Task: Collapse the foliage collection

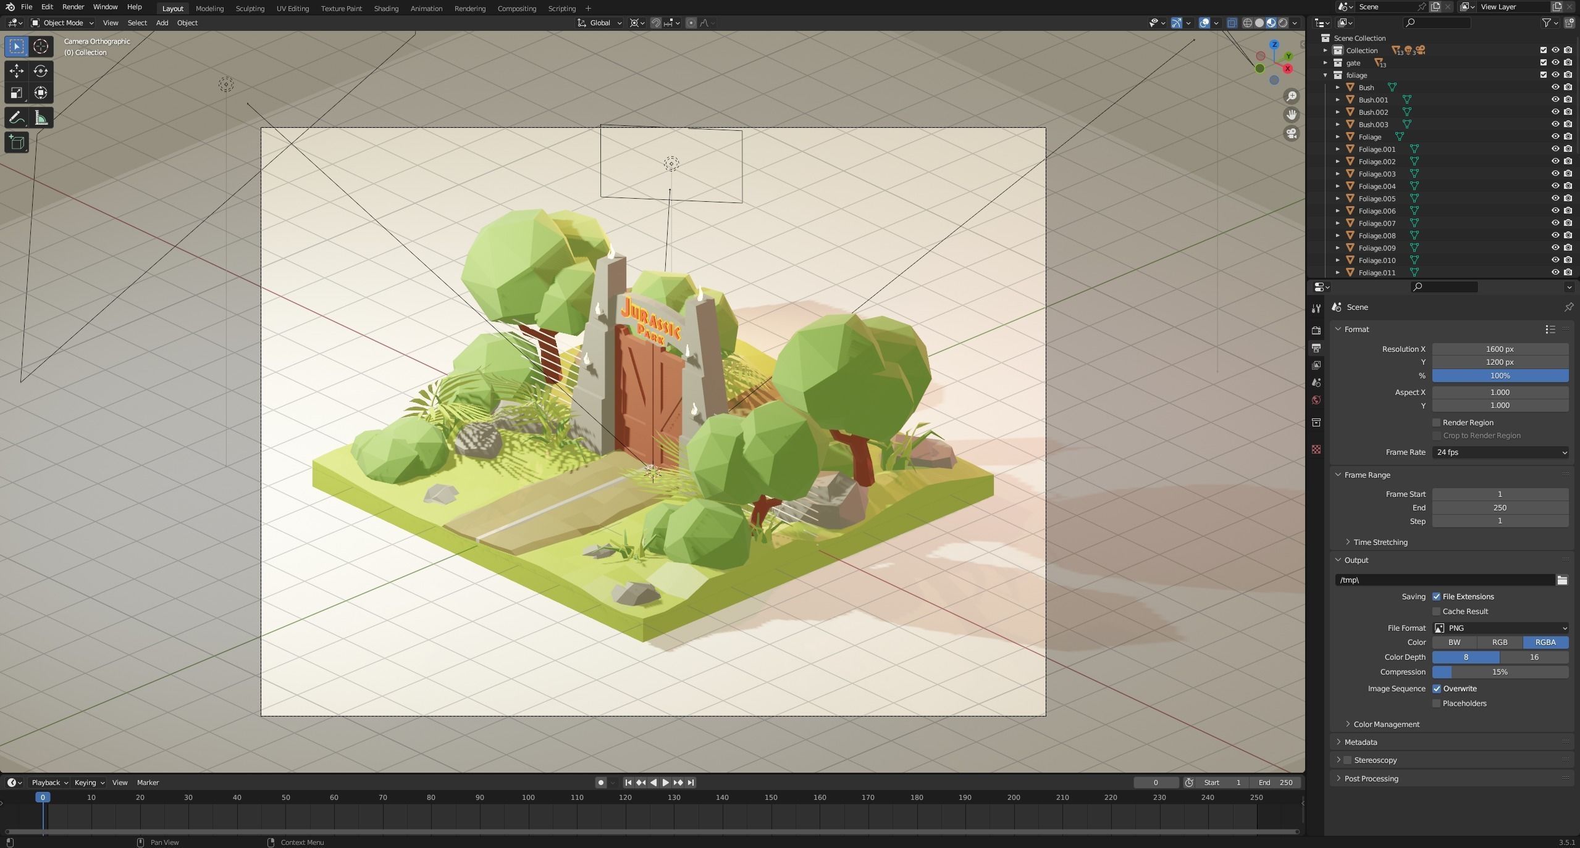Action: [x=1325, y=75]
